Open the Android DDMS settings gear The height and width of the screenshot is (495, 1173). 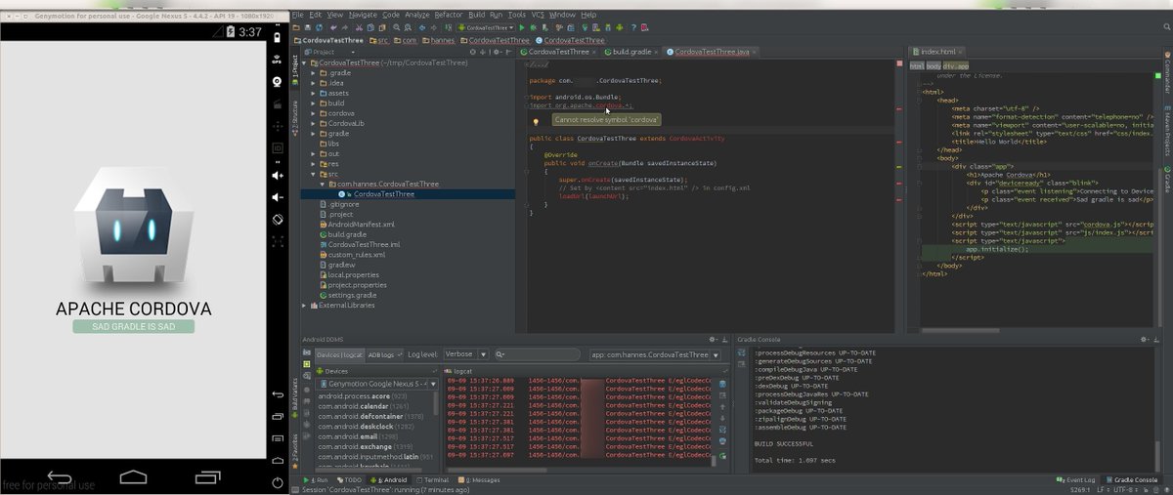click(x=714, y=339)
